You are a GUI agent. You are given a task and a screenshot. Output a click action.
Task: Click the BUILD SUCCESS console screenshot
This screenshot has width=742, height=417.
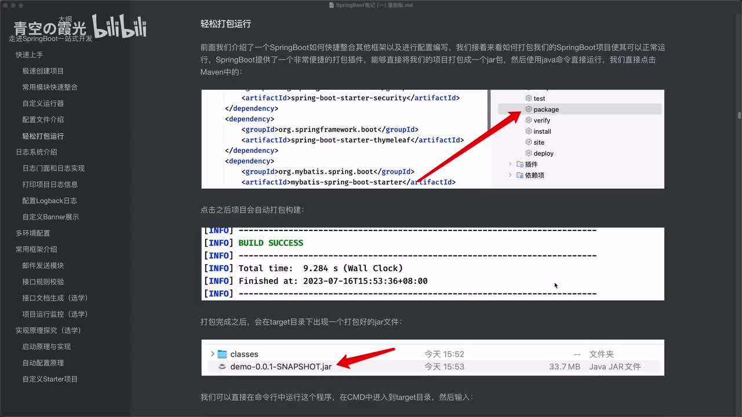[x=432, y=264]
